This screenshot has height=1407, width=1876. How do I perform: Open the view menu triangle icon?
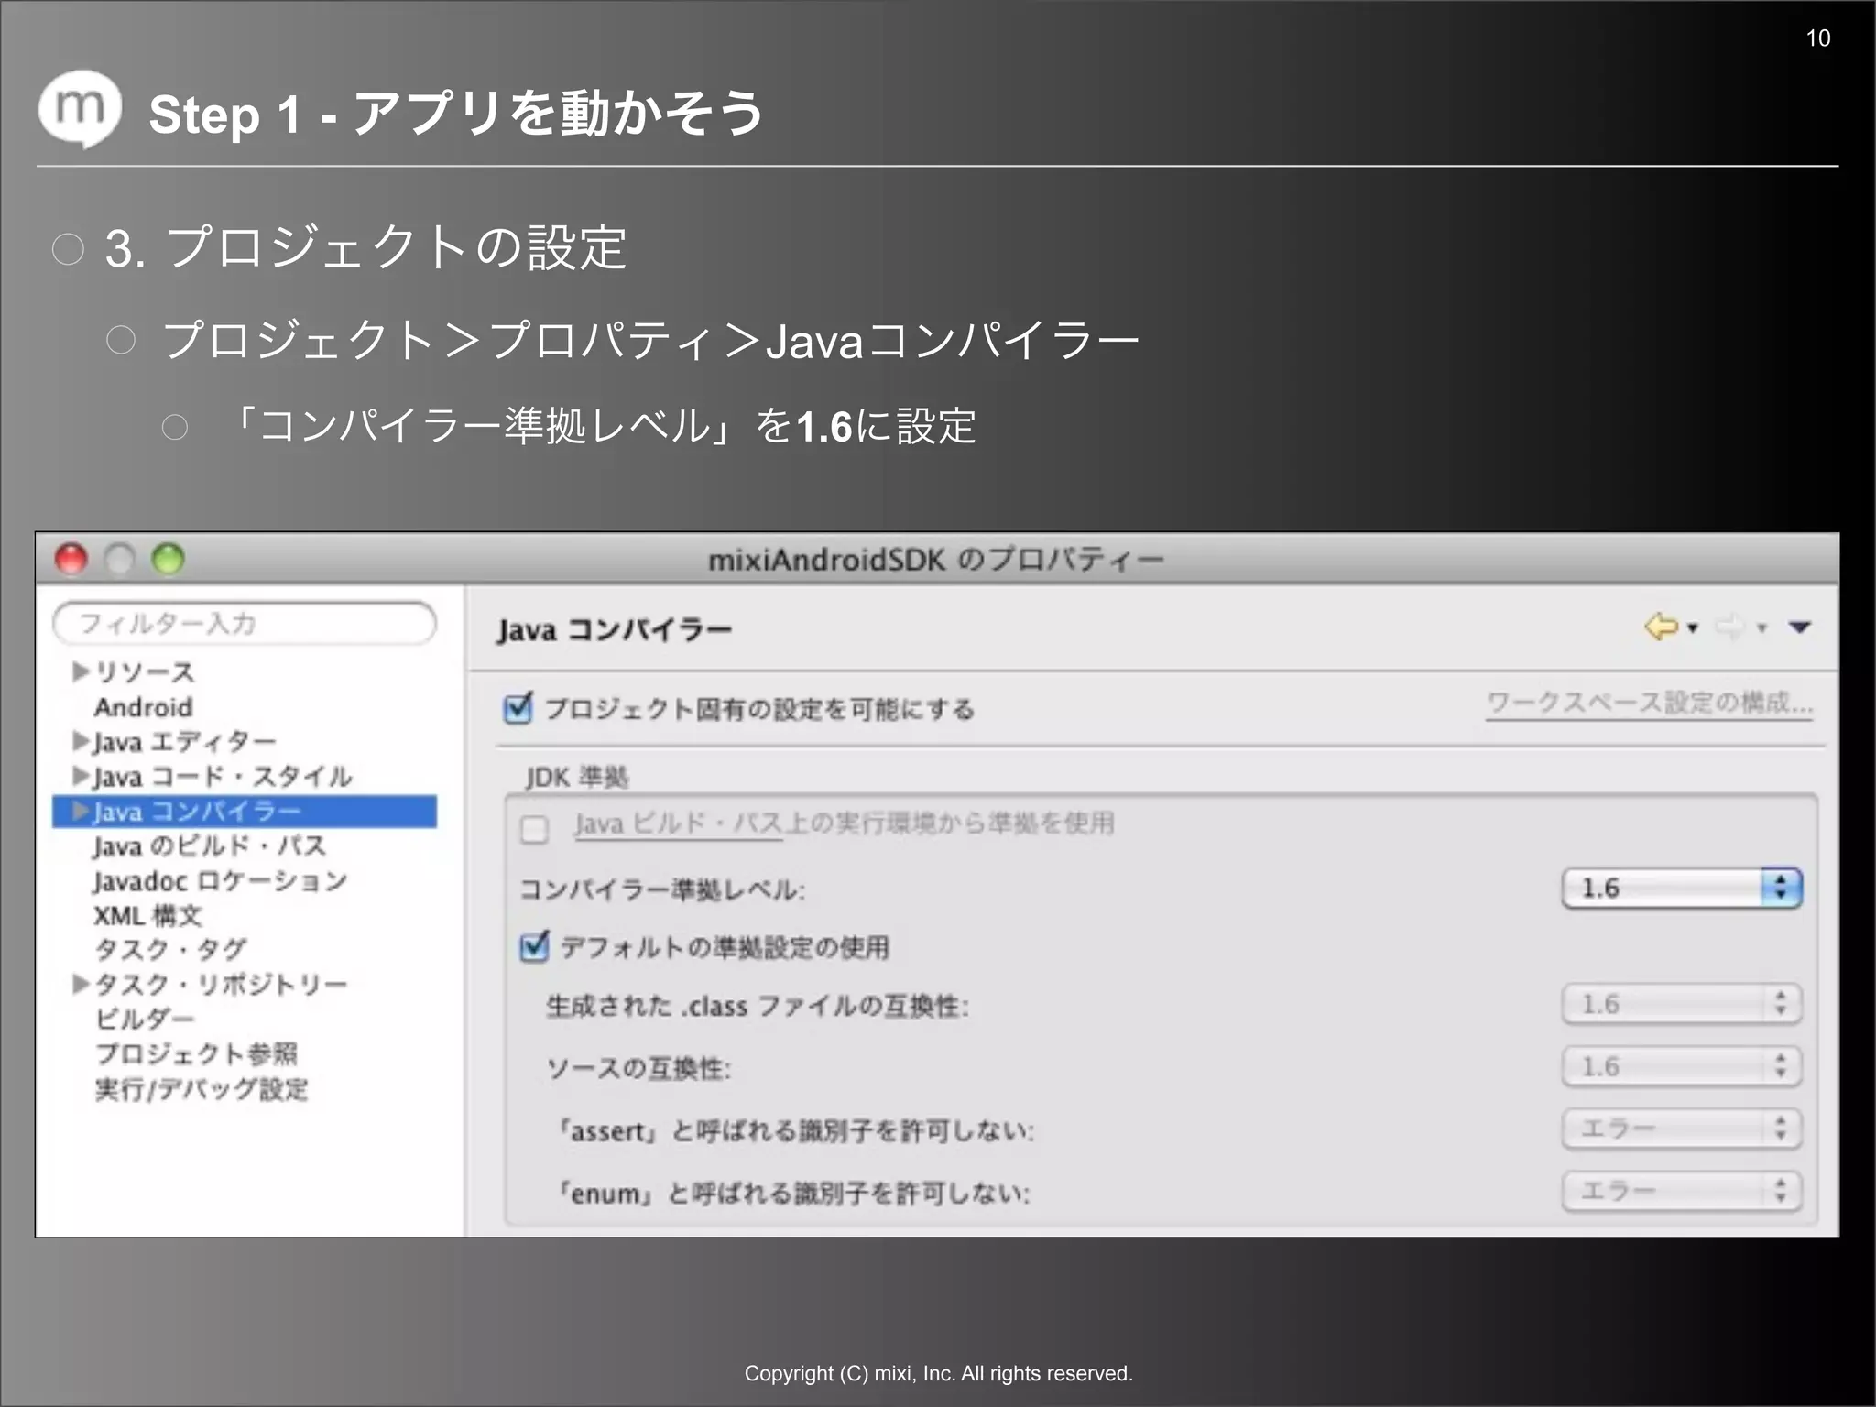click(1800, 627)
